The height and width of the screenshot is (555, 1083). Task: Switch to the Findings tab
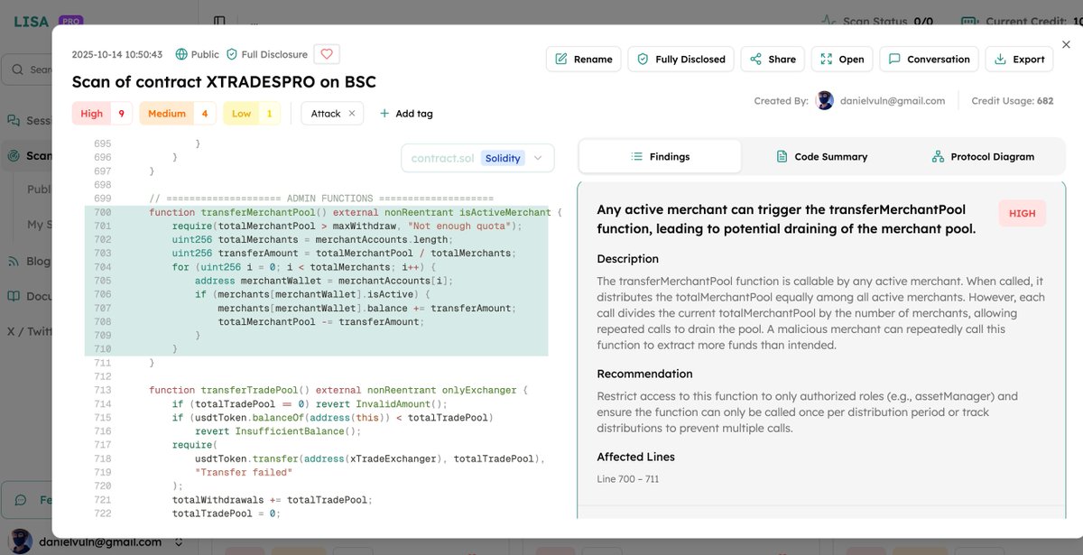tap(660, 156)
